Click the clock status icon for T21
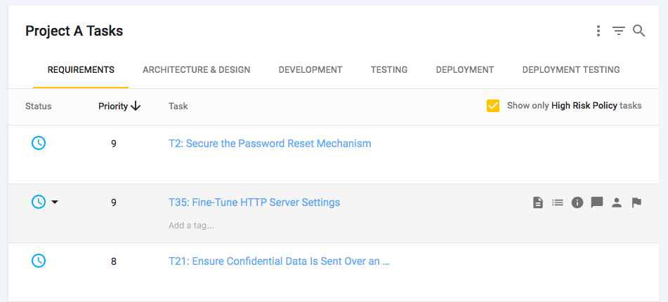Image resolution: width=668 pixels, height=302 pixels. (x=39, y=261)
